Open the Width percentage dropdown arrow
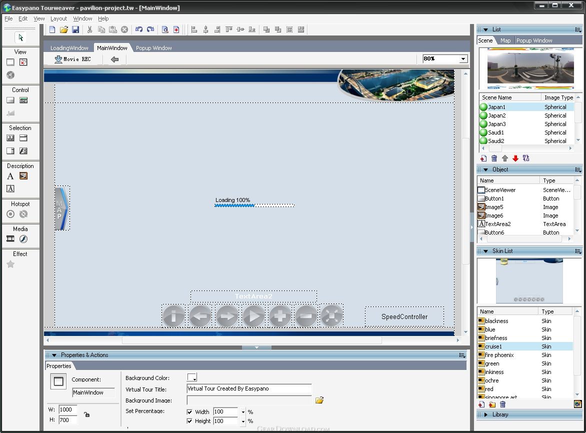The height and width of the screenshot is (433, 586). [243, 411]
